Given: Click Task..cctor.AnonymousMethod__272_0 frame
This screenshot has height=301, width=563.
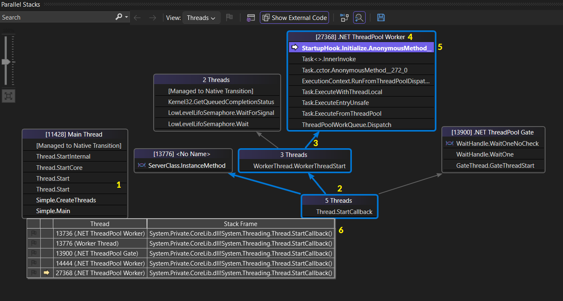Looking at the screenshot, I should (x=355, y=70).
